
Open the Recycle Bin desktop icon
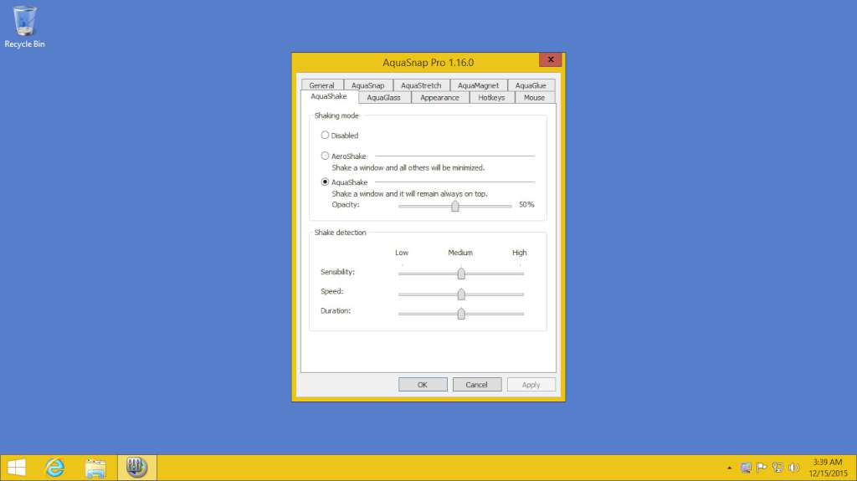click(x=24, y=27)
